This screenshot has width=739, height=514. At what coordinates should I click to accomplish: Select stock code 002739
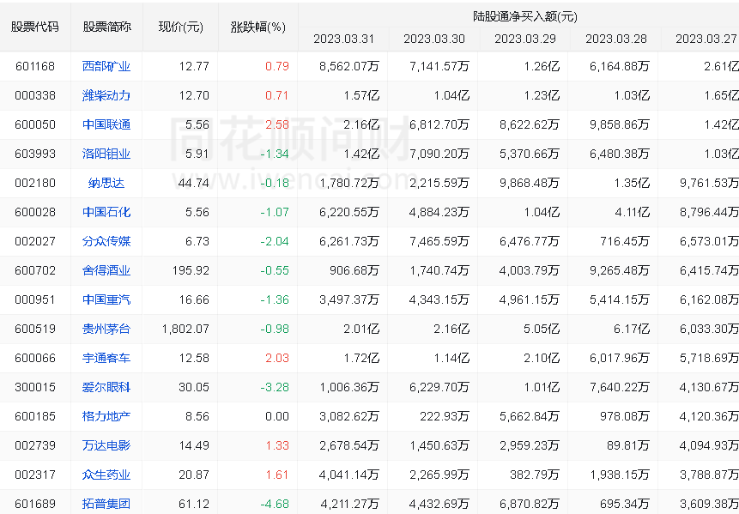pos(35,445)
